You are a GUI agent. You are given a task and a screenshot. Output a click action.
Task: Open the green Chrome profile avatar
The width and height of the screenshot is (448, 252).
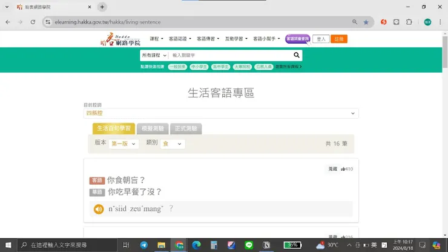pyautogui.click(x=427, y=22)
